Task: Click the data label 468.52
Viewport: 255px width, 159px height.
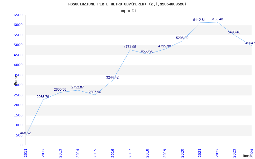Action: pos(25,133)
